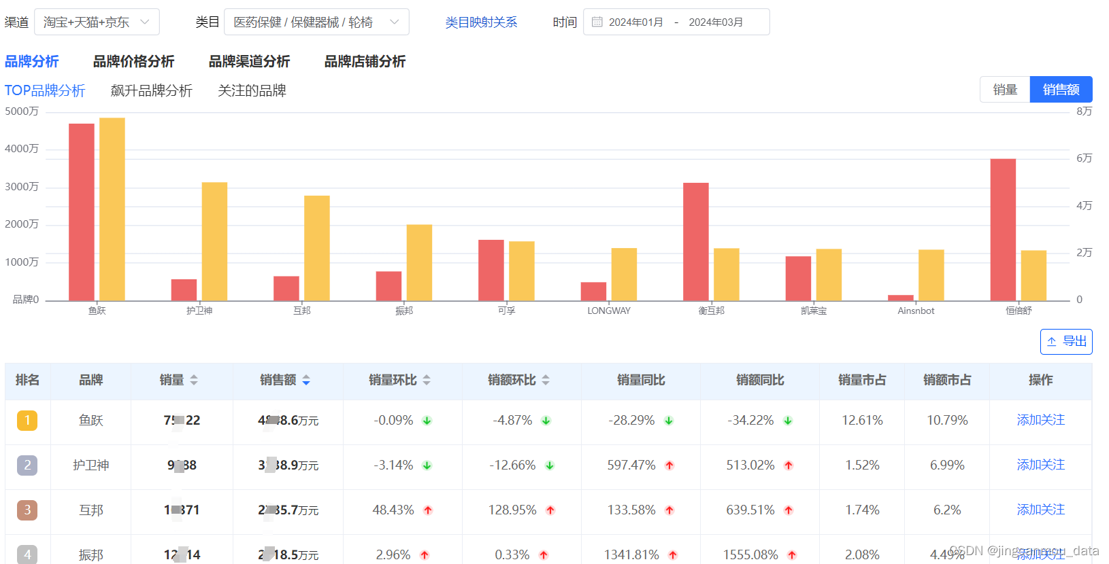
Task: Click rank 1 badge in table
Action: click(x=27, y=420)
